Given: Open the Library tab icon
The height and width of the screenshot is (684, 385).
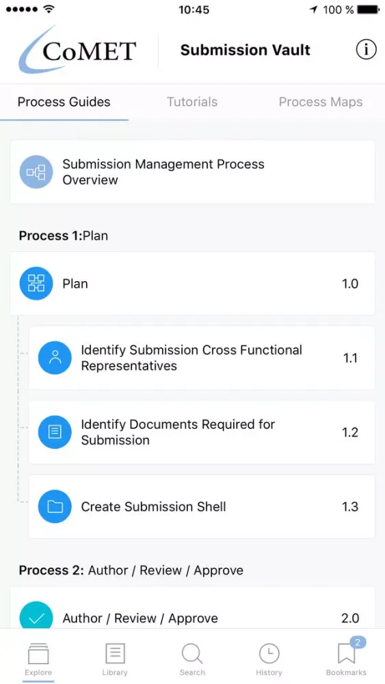Looking at the screenshot, I should click(x=115, y=654).
